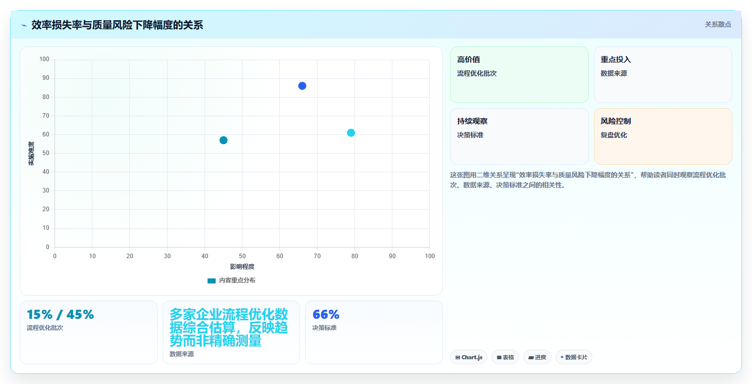Screen dimensions: 752x384
Task: Click the description paragraph starting 这张图用二维关系
Action: tap(589, 180)
